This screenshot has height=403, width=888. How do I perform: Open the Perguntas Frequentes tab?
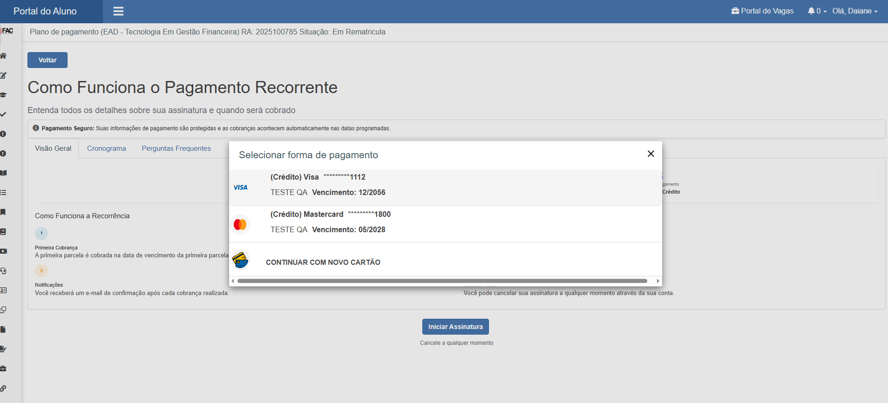[x=176, y=148]
